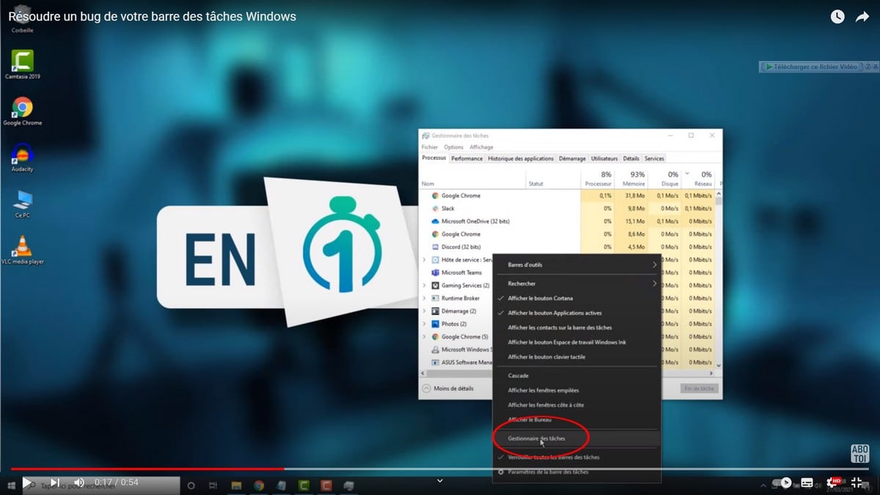Play the video with the play button
Image resolution: width=880 pixels, height=495 pixels.
click(27, 483)
